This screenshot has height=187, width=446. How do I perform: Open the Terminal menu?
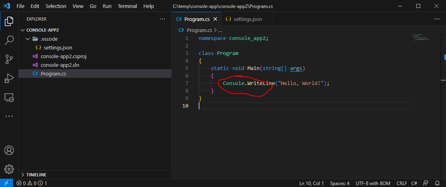click(127, 6)
